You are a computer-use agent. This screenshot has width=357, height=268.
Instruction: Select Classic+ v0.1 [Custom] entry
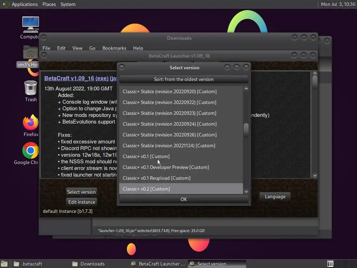tap(181, 156)
